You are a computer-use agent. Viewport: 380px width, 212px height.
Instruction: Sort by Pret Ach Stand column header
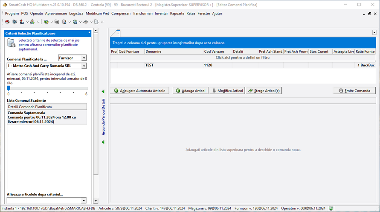point(271,52)
